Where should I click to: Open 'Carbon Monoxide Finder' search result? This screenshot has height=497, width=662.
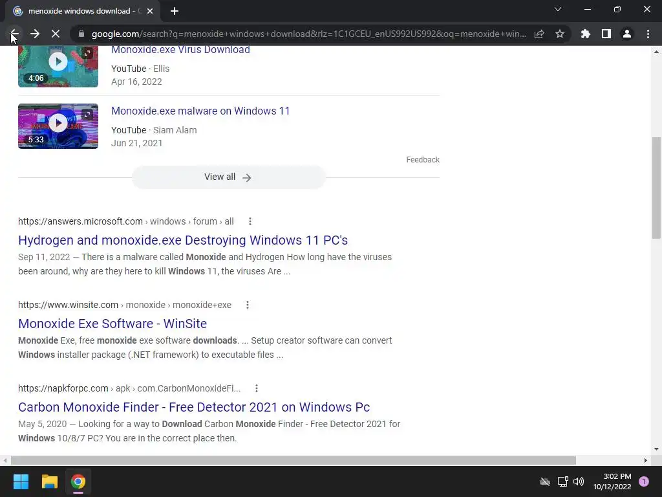[194, 407]
